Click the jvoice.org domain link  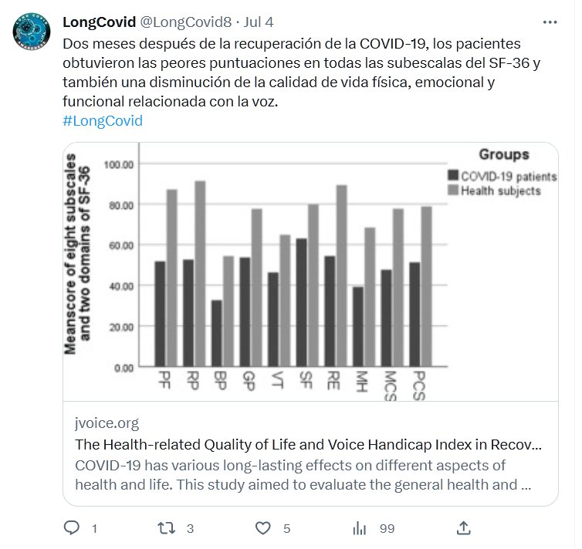tap(108, 423)
